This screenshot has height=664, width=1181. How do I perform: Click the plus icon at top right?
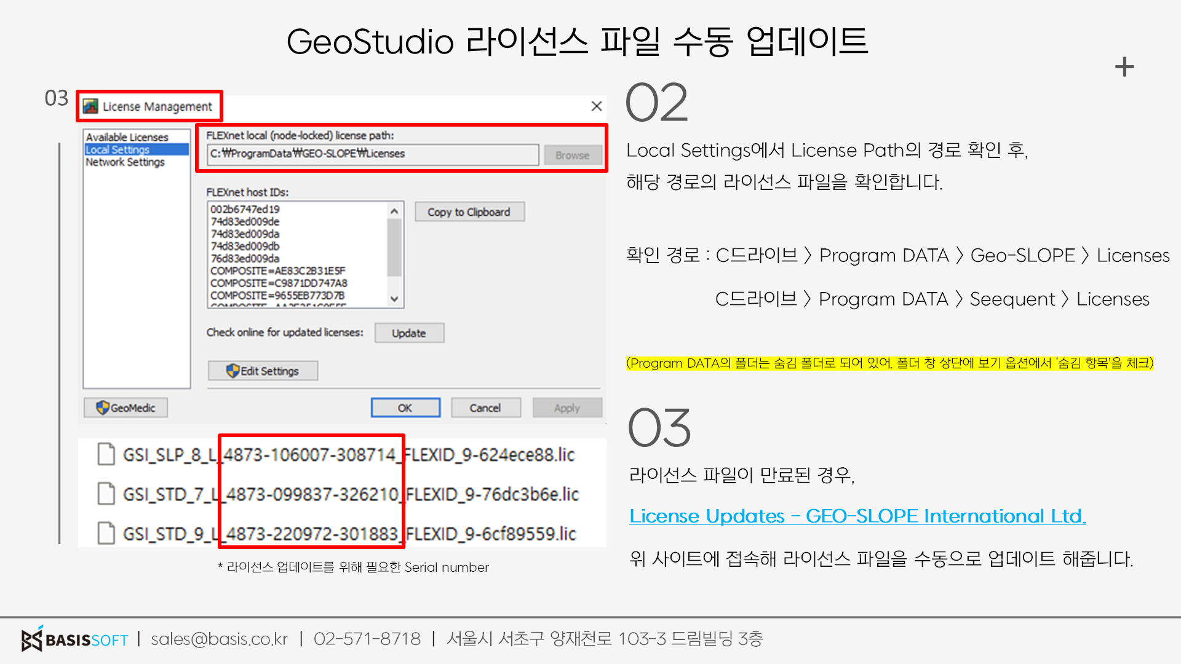pyautogui.click(x=1124, y=66)
